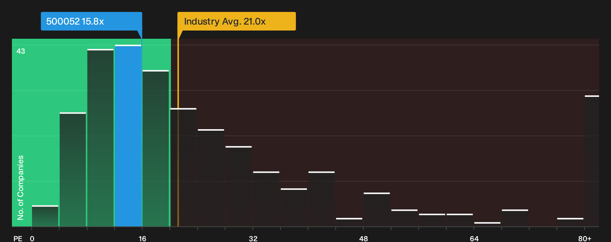Select the highlighted blue histogram bar
The image size is (611, 242).
(128, 136)
